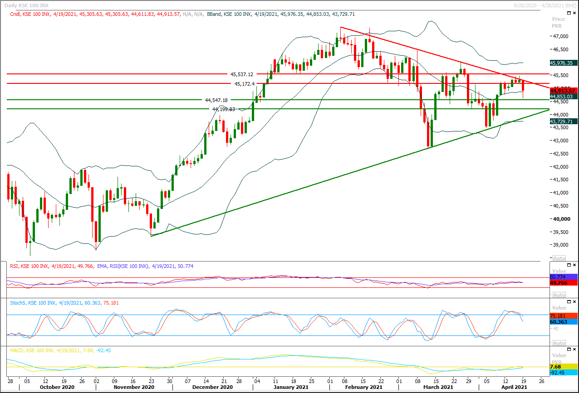Click the red 44,913.57 last price tag
This screenshot has height=393, width=579.
[563, 91]
